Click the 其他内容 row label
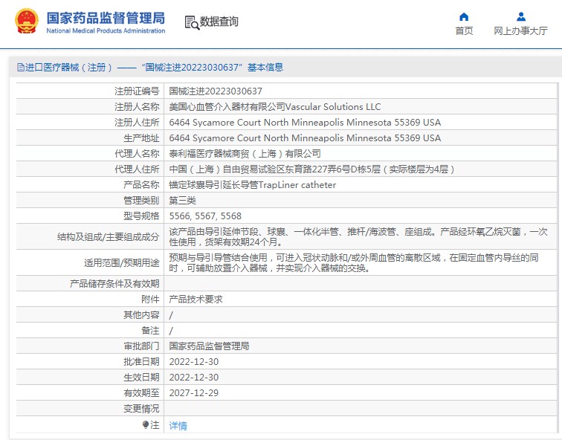Viewport: 562px width, 440px height. (x=141, y=315)
